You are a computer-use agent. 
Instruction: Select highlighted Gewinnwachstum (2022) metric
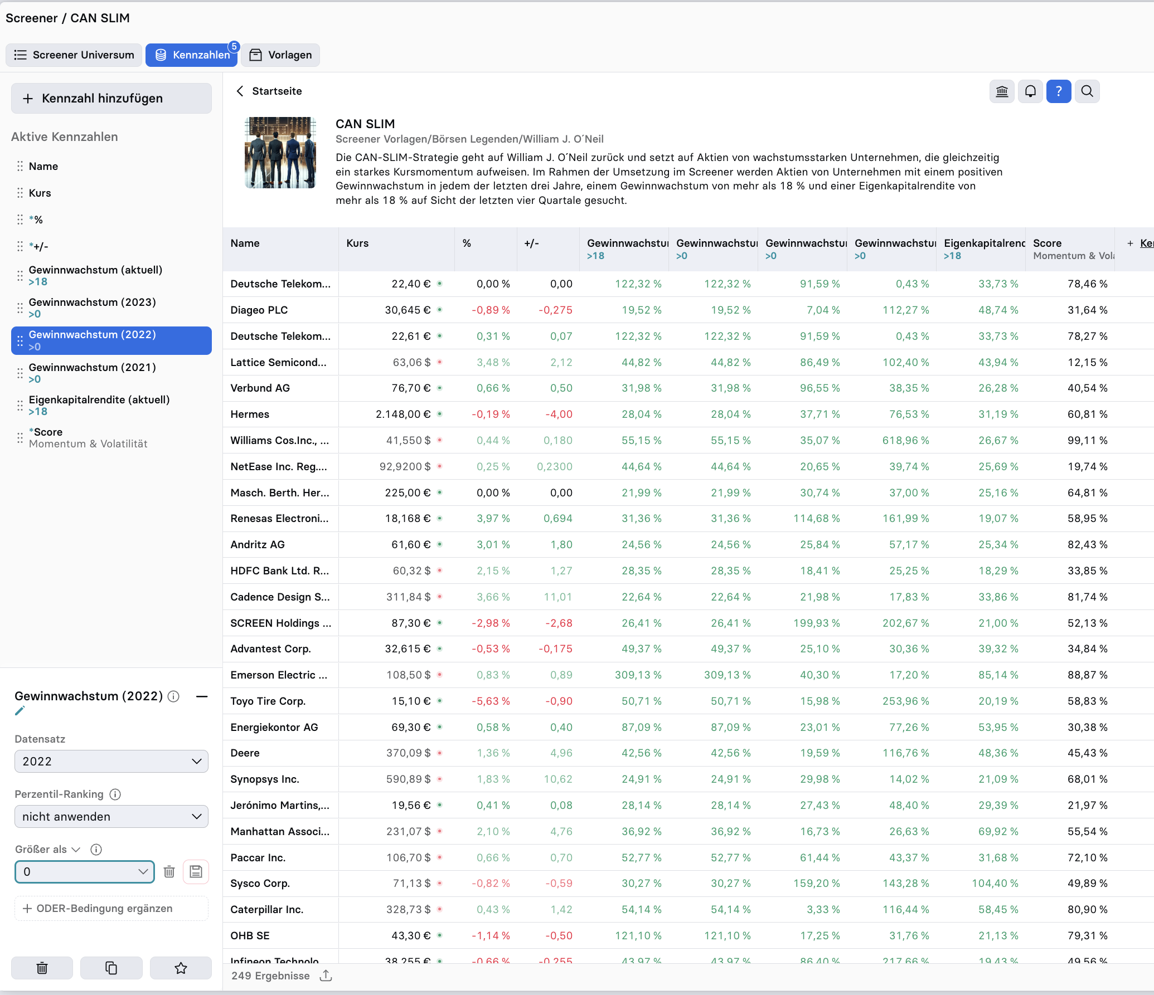(x=111, y=340)
